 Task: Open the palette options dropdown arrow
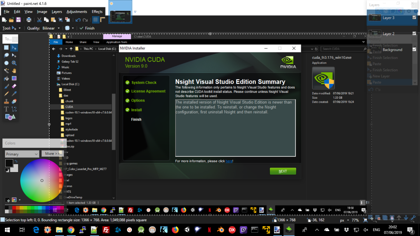tap(20, 200)
